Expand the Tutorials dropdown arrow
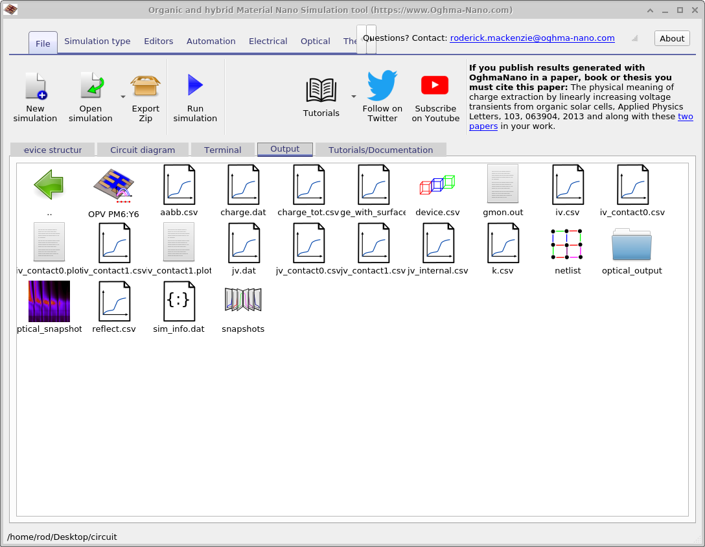The image size is (705, 547). [353, 95]
